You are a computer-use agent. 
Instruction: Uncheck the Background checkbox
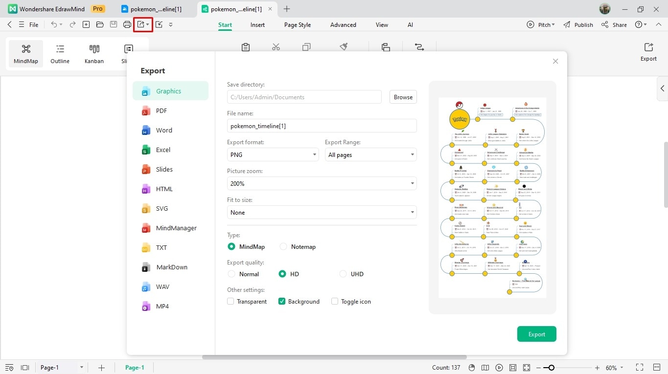pyautogui.click(x=282, y=302)
